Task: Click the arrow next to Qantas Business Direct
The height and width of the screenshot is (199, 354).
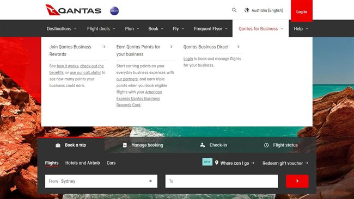Action: (x=239, y=47)
